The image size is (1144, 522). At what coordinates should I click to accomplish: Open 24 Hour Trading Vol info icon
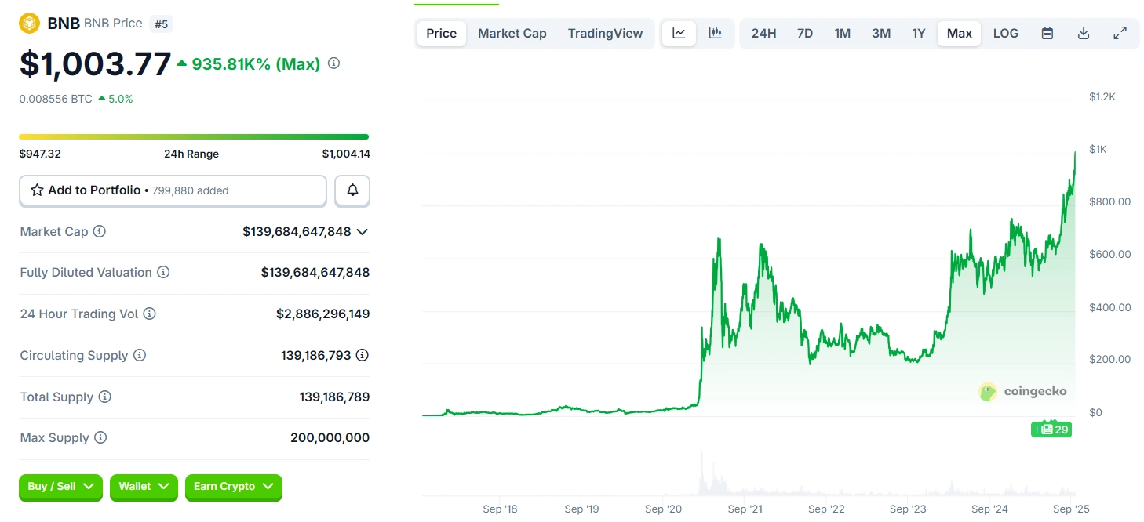tap(149, 314)
